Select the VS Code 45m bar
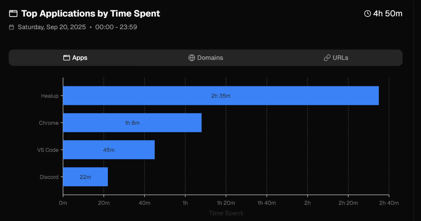 pos(109,150)
